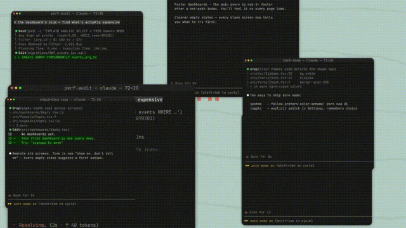
Task: Click the dark-mode — claude title bar
Action: (308, 61)
